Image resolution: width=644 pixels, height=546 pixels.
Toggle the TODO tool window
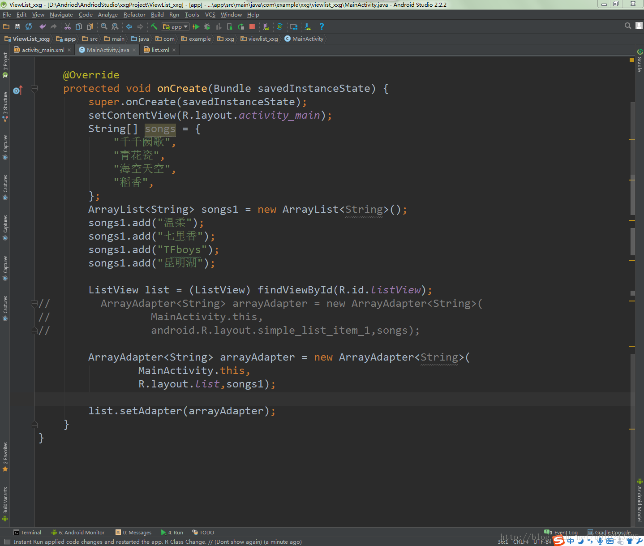point(203,533)
